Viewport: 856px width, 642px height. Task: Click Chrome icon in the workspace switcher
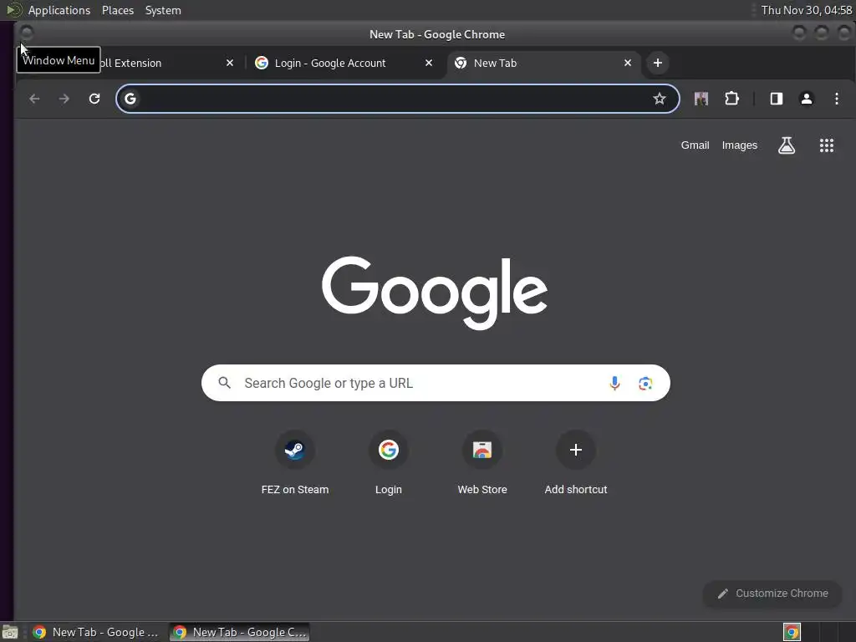click(792, 632)
